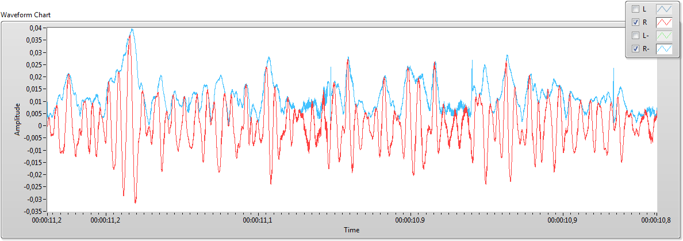Click the Amplitude axis label
Viewport: 683px width, 241px height.
(x=17, y=120)
